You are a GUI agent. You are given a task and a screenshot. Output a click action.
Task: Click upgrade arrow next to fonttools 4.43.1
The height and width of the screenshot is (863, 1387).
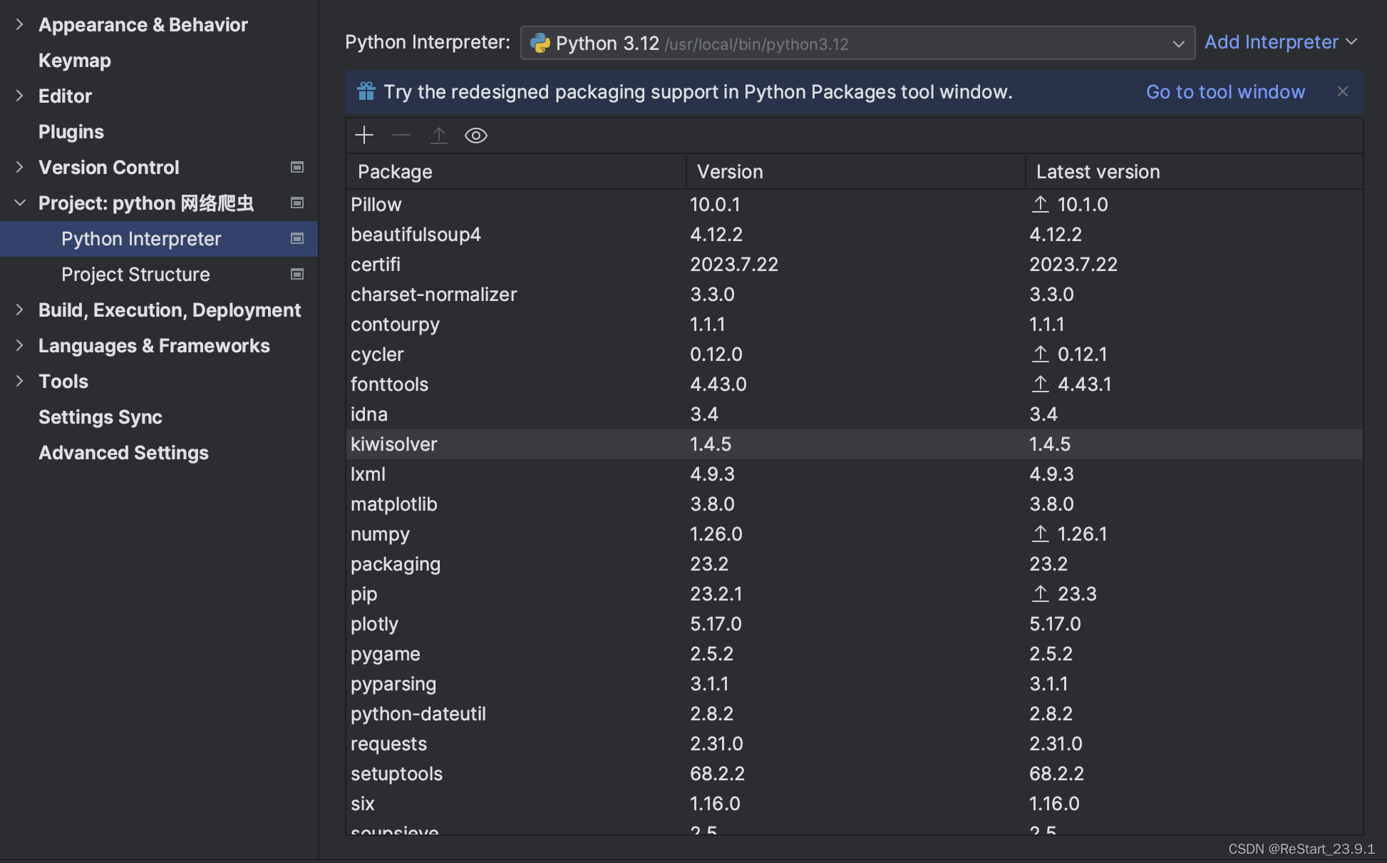pyautogui.click(x=1041, y=384)
